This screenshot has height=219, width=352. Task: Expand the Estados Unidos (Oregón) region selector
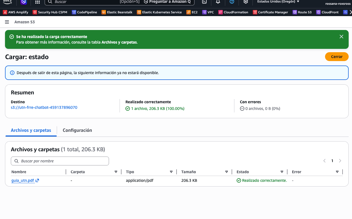point(278,2)
